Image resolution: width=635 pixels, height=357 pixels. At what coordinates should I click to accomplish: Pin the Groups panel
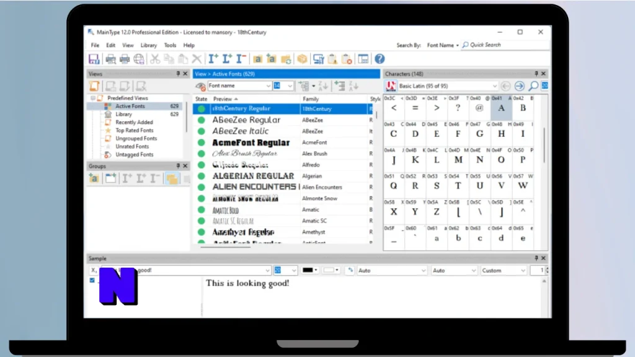tap(178, 166)
